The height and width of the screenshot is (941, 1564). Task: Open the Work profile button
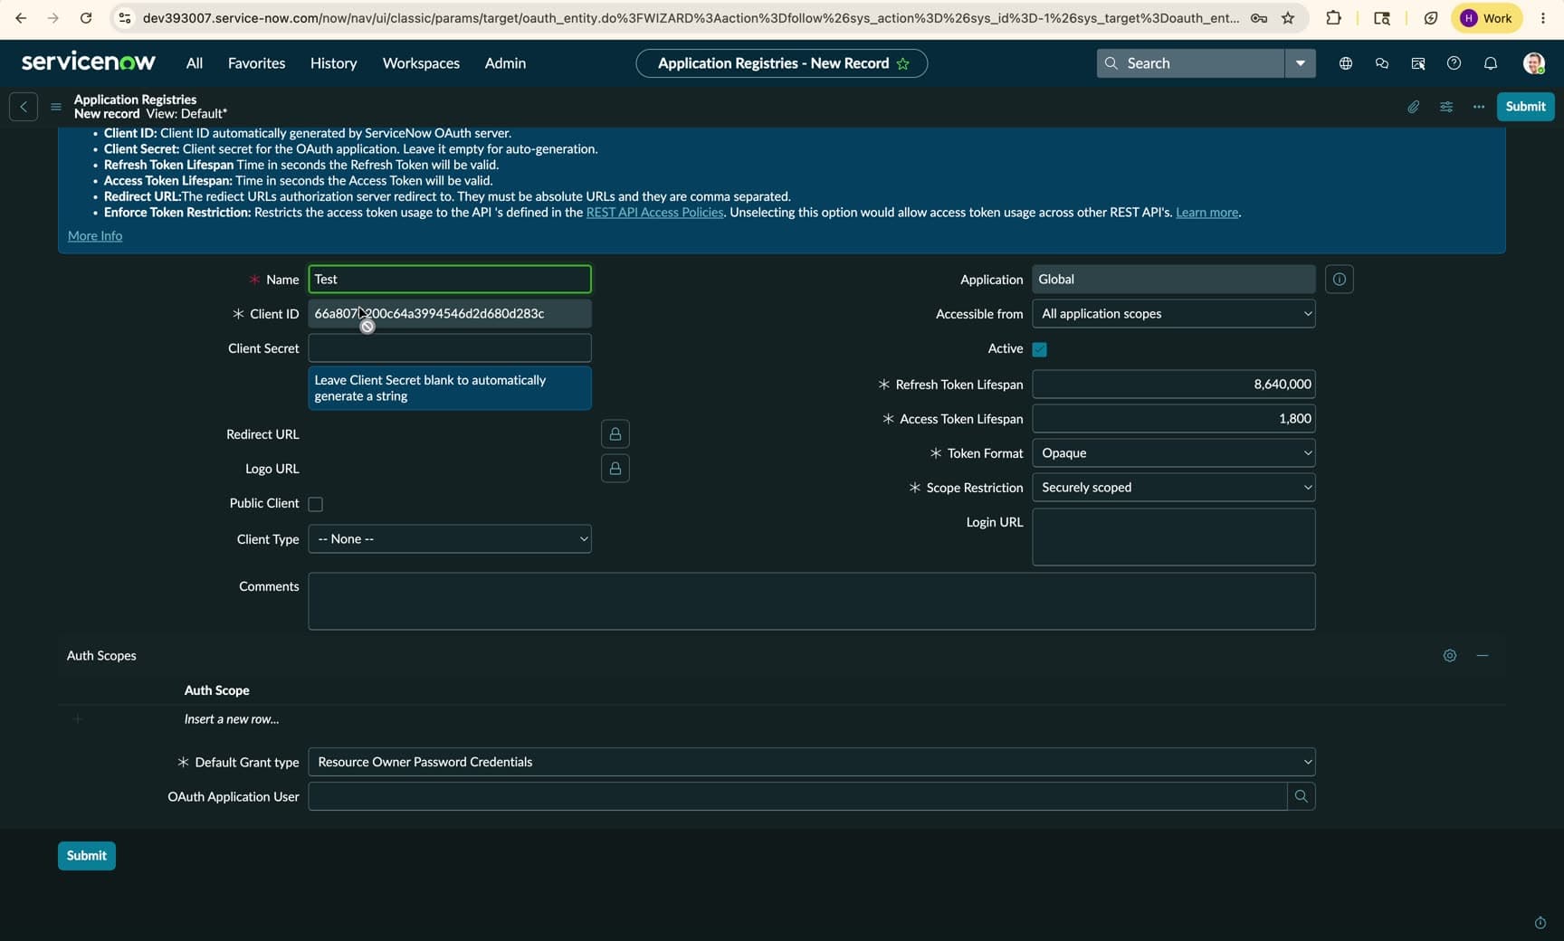pyautogui.click(x=1486, y=18)
